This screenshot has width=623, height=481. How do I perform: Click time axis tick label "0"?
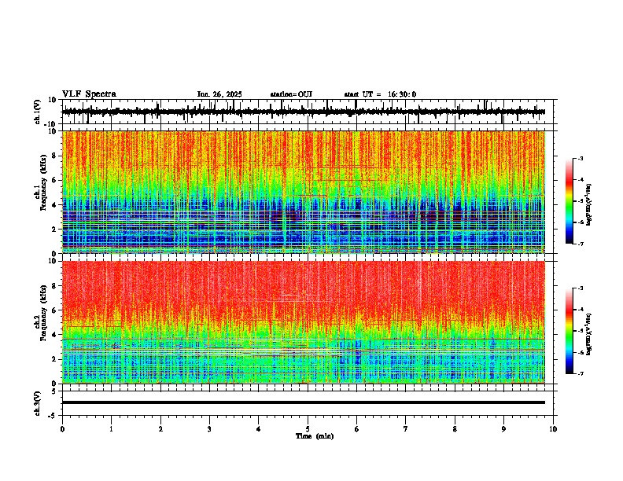tap(62, 429)
